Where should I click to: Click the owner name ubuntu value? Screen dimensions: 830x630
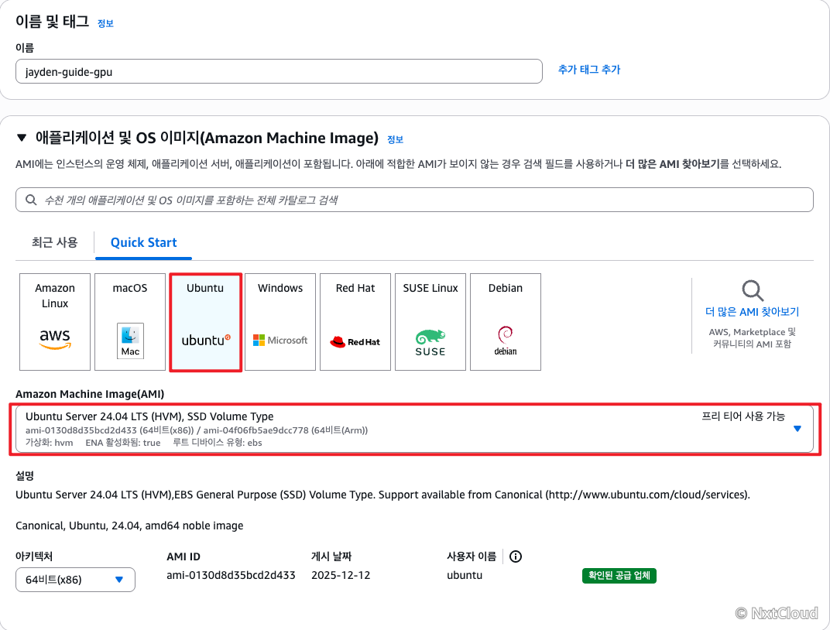[x=465, y=576]
